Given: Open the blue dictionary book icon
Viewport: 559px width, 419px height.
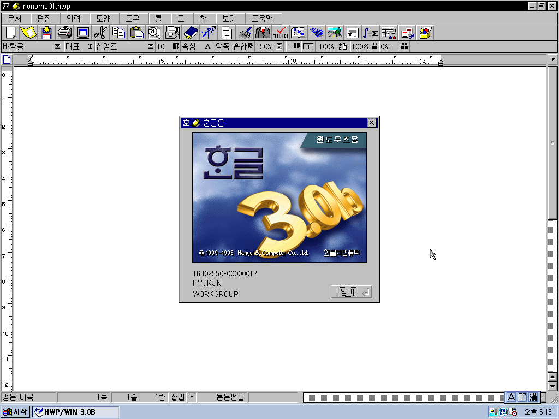Looking at the screenshot, I should (x=191, y=33).
